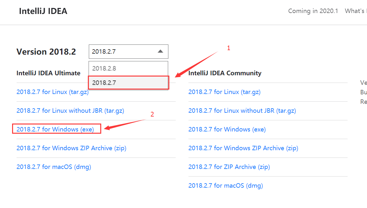
Task: Download Community 2018.2.7 for Linux (tar.gz)
Action: pos(224,92)
